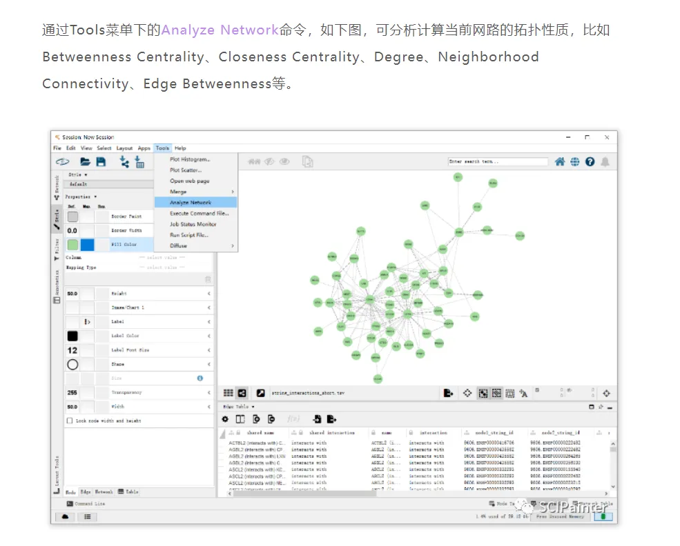Click the Enter search term field
680x546 pixels.
point(498,161)
